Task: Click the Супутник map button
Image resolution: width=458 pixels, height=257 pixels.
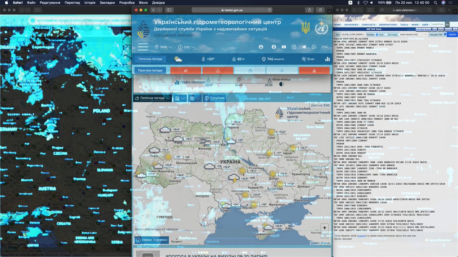Action: tap(214, 98)
